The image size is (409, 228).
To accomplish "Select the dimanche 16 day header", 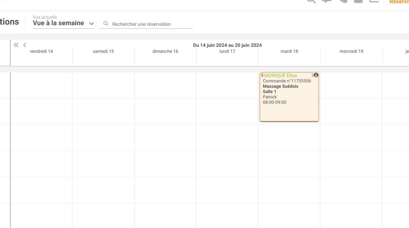I will [x=165, y=51].
